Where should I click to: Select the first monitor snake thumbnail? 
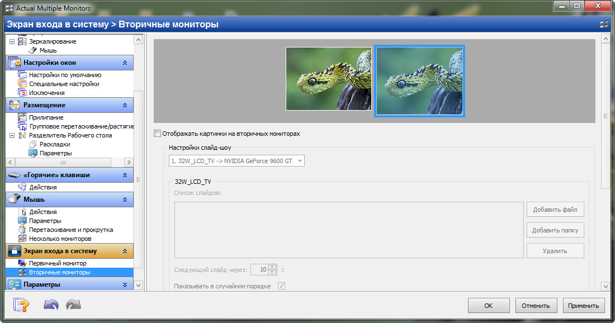pos(329,79)
